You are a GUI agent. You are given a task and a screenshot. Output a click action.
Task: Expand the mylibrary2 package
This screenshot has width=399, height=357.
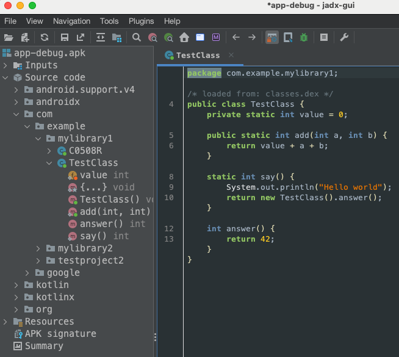coord(38,248)
